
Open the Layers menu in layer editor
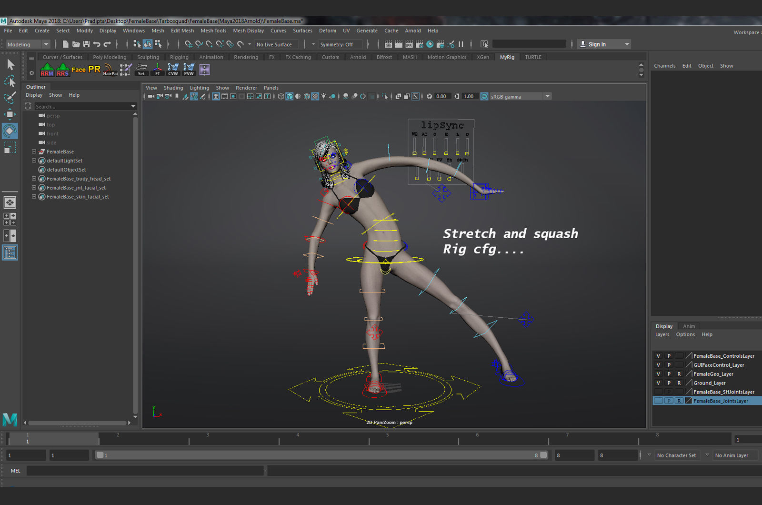coord(662,334)
